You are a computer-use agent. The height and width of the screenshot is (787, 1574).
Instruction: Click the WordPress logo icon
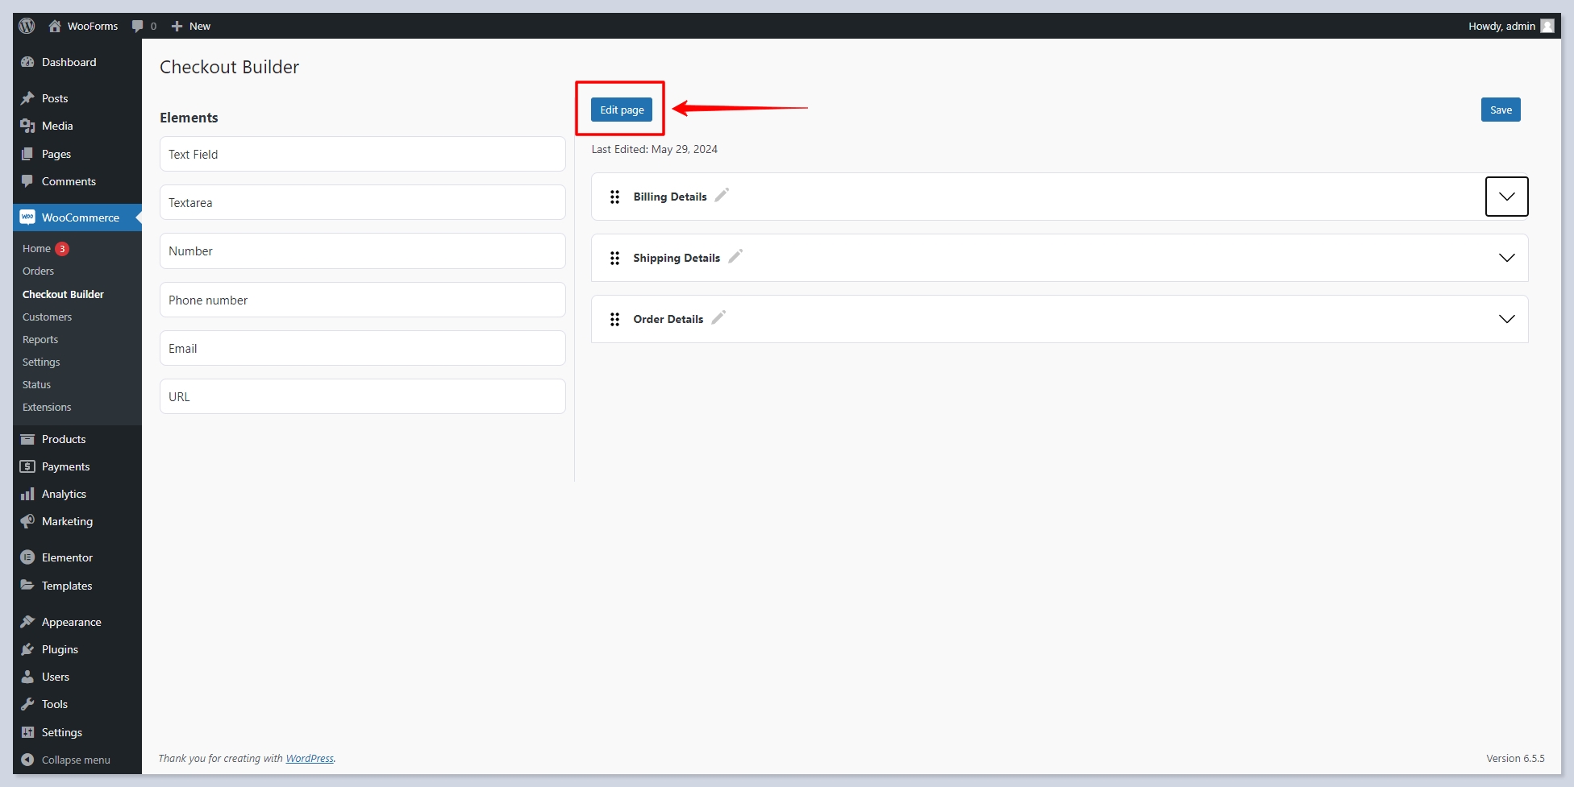click(x=27, y=26)
